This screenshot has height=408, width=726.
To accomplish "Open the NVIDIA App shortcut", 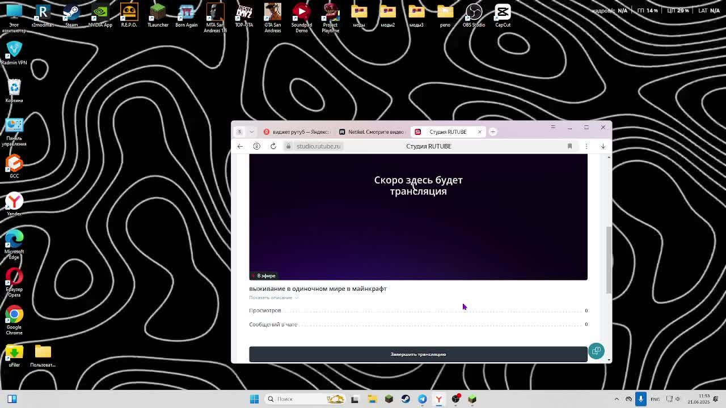I will pyautogui.click(x=100, y=16).
